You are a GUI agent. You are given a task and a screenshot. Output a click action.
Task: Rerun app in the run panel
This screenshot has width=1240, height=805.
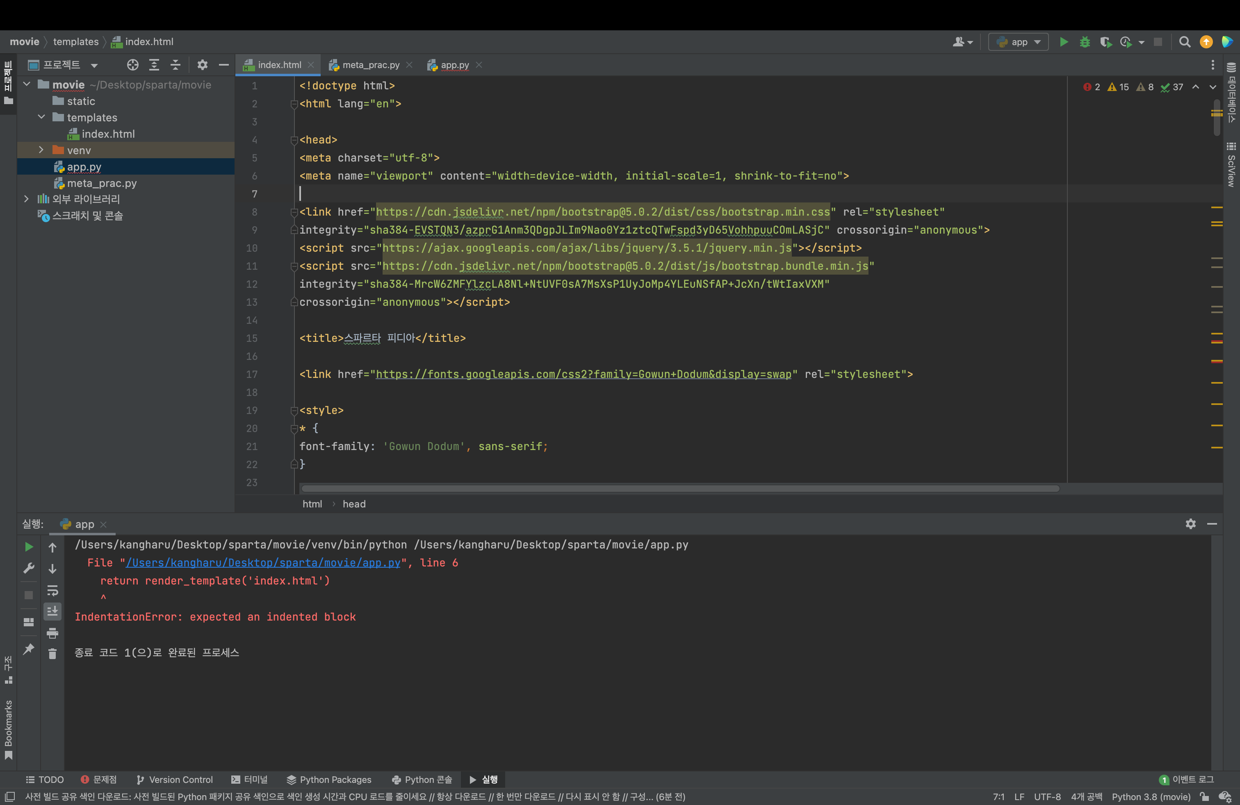click(x=29, y=547)
